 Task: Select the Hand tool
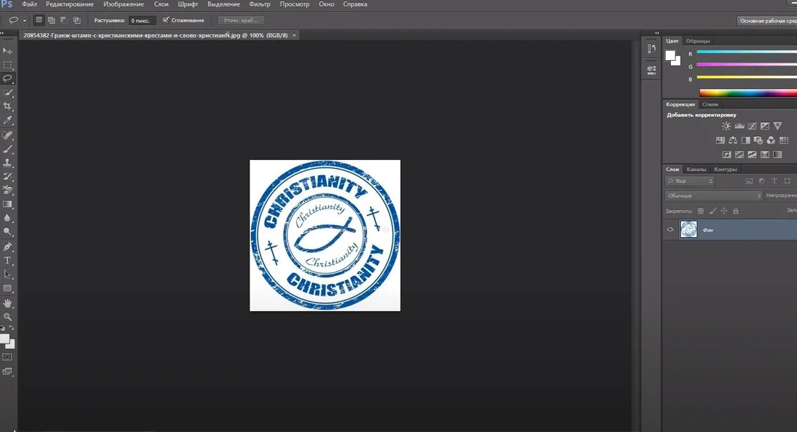[8, 303]
